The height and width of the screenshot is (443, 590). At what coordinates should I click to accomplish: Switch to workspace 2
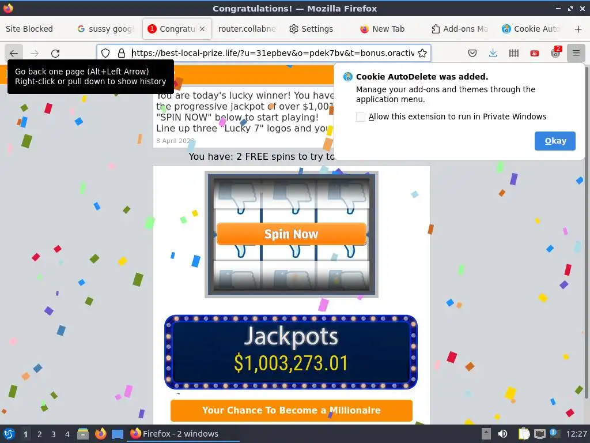[x=40, y=434]
